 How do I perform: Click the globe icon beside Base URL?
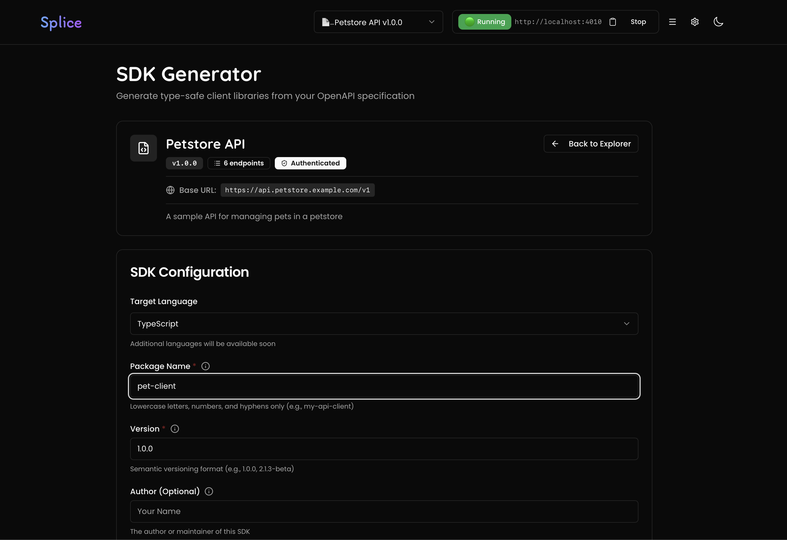coord(170,190)
